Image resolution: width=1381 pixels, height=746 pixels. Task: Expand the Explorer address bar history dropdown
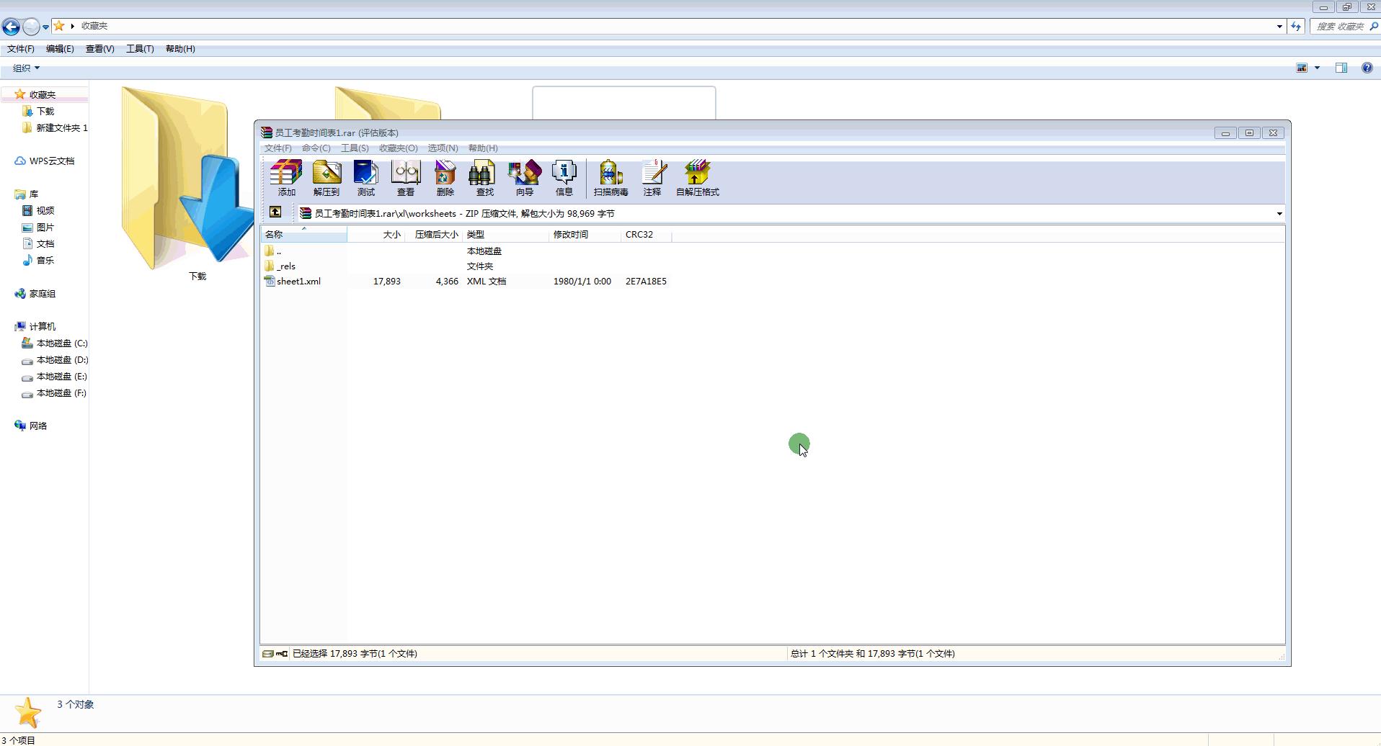pyautogui.click(x=1279, y=27)
